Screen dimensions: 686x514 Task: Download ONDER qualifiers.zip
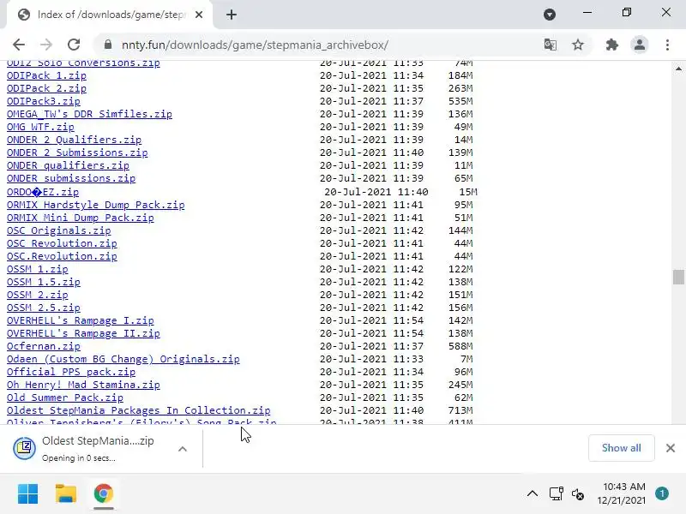[68, 165]
